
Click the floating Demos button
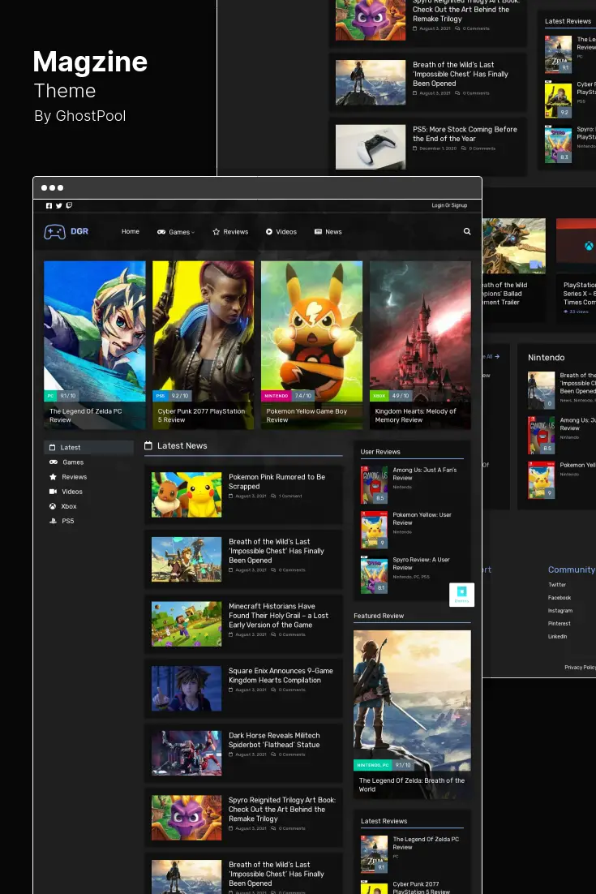pos(461,595)
